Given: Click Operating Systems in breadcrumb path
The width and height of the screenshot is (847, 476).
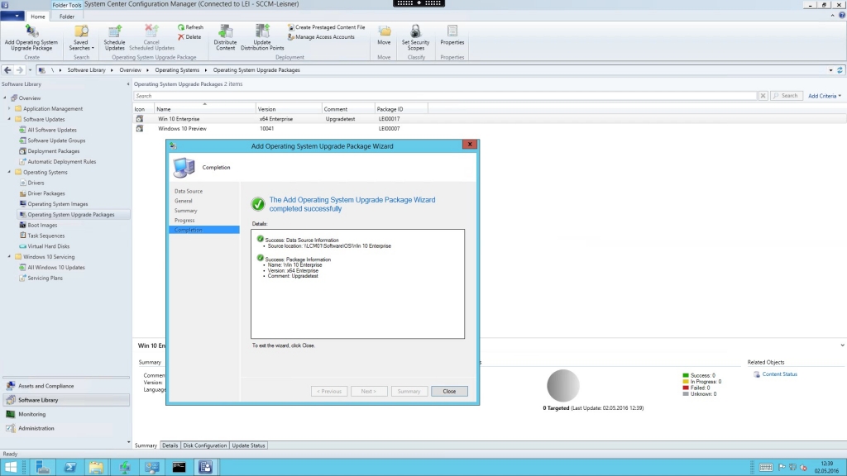Looking at the screenshot, I should (177, 70).
